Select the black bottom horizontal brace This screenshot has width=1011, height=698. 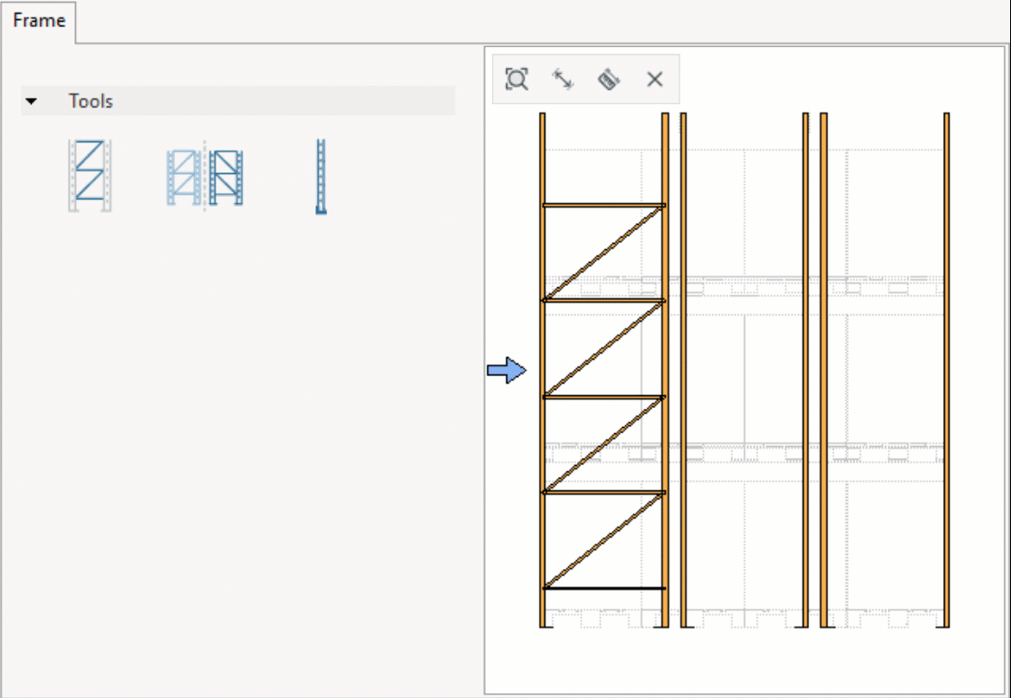click(x=604, y=588)
